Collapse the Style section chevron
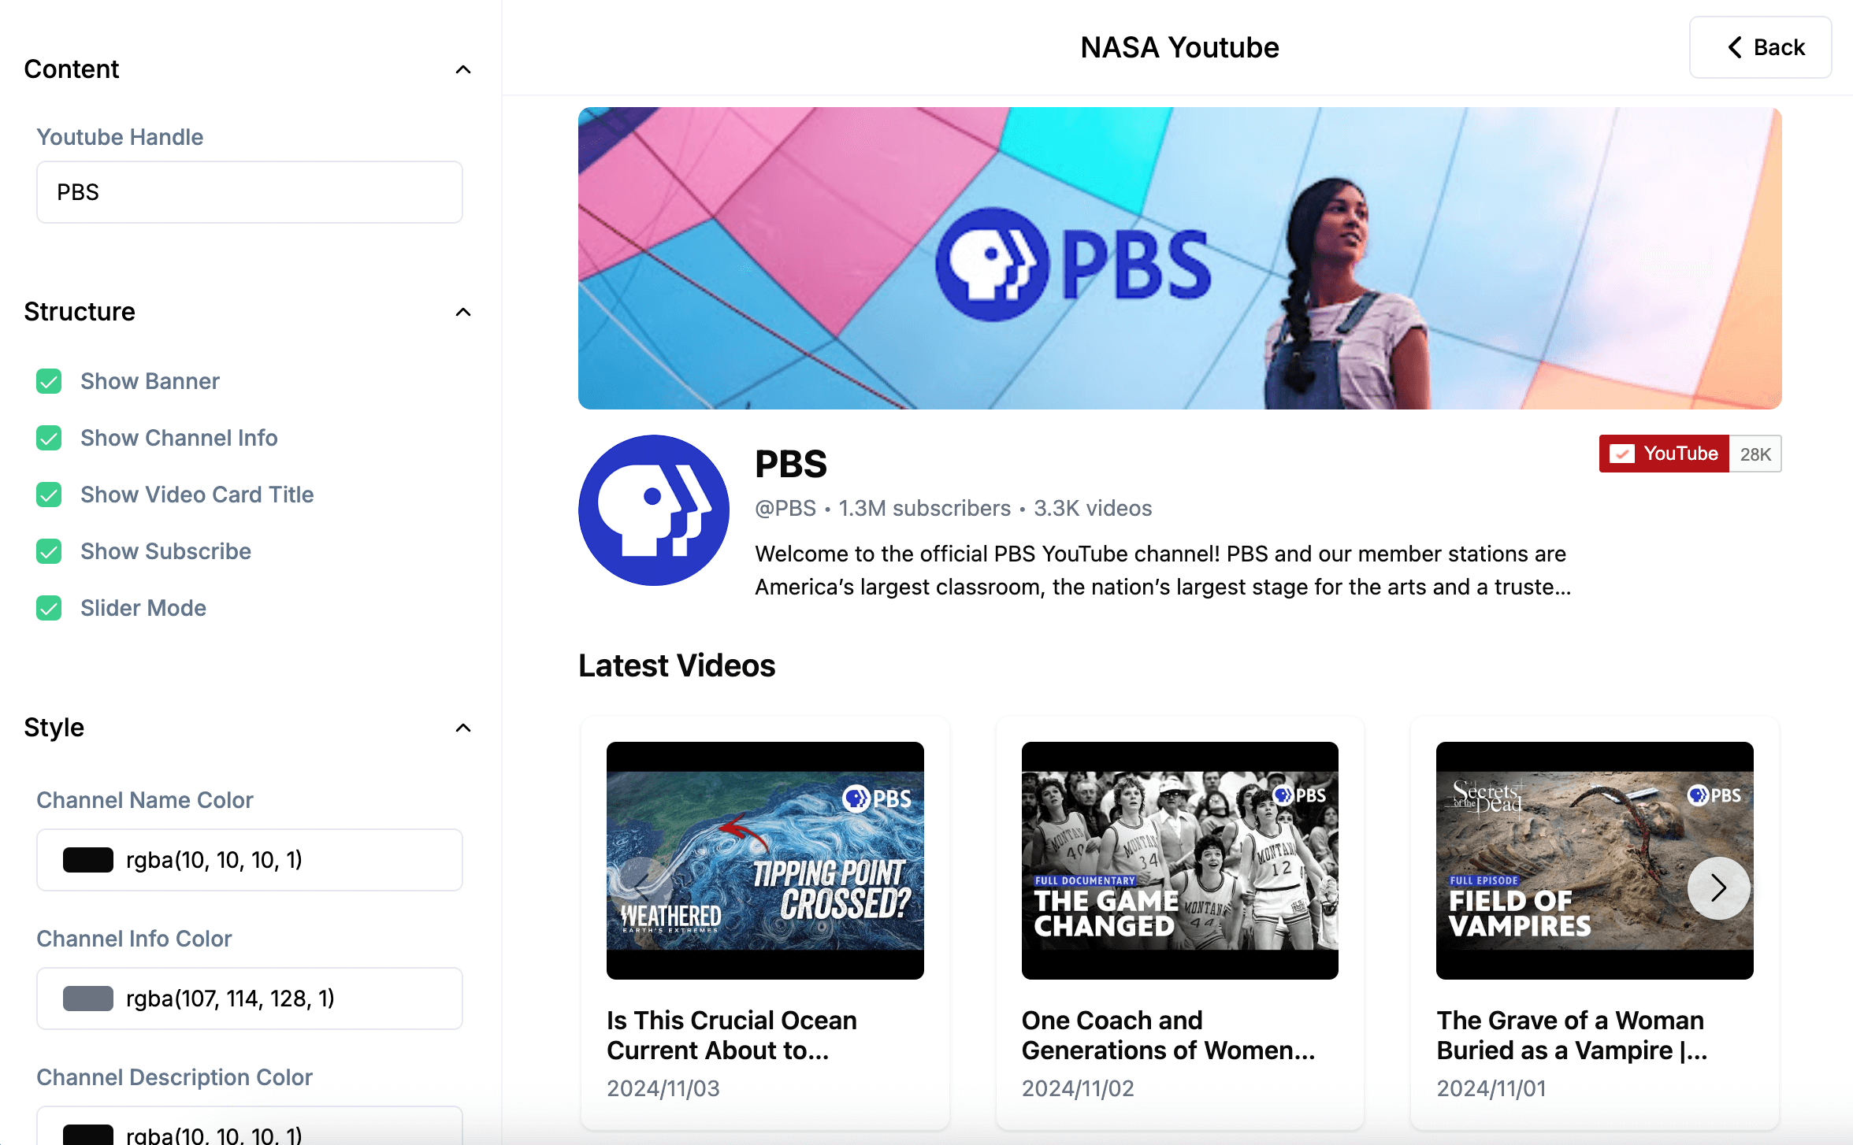This screenshot has width=1853, height=1145. 463,728
